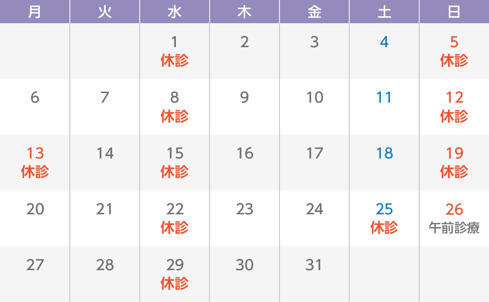
Task: Select Wednesday the 1st marked 休診
Action: click(x=175, y=51)
